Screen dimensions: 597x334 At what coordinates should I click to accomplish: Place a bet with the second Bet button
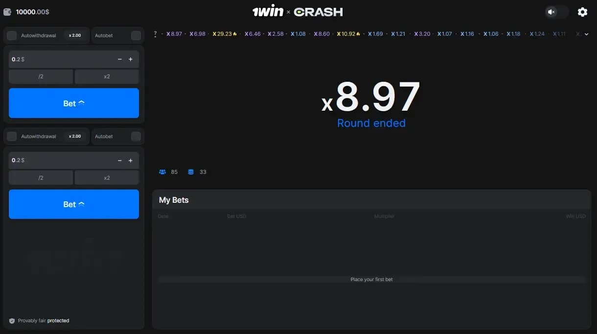tap(73, 204)
